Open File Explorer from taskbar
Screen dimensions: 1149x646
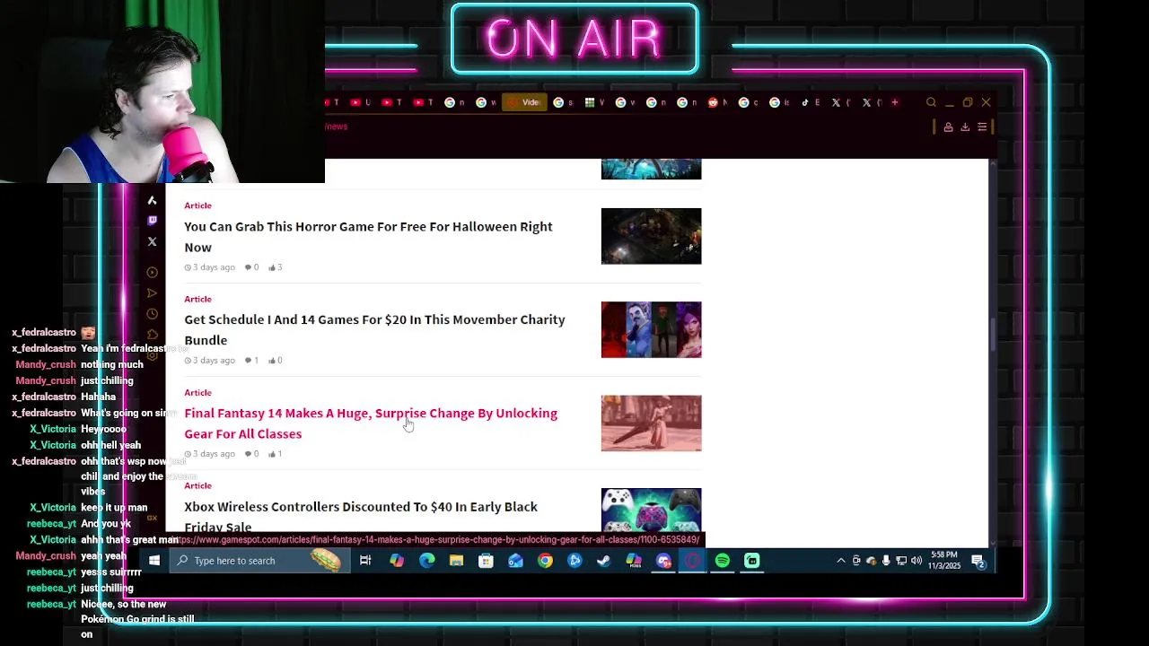[x=456, y=561]
